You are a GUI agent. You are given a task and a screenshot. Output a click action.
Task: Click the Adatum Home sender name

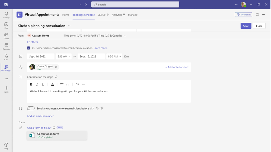pos(41,36)
